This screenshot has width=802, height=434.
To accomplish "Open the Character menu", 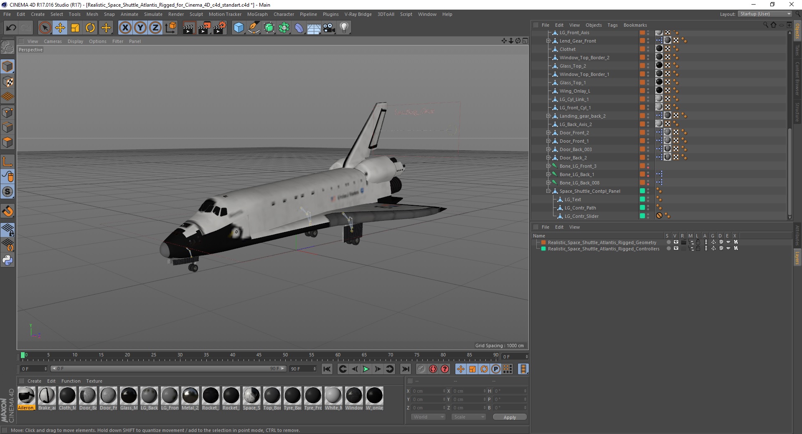I will [x=284, y=14].
